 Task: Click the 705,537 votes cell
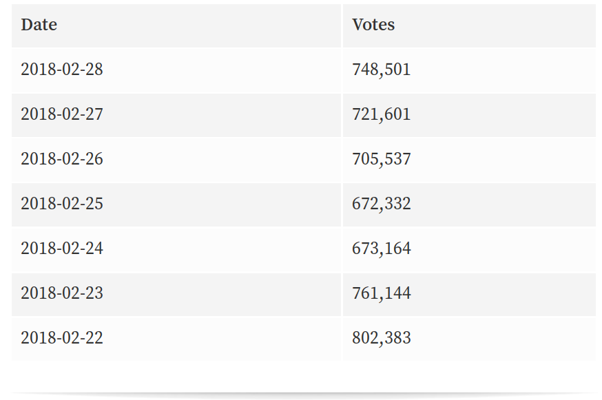coord(381,159)
